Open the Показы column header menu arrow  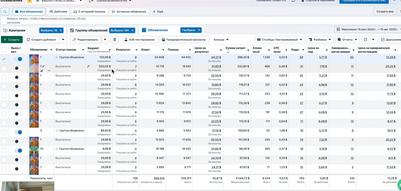pyautogui.click(x=190, y=50)
